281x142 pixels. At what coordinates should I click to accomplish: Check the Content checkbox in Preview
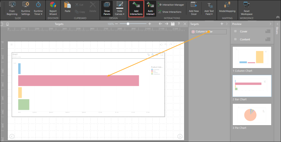235,39
